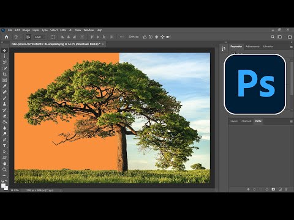Screen dimensions: 294x220
Task: Open the Window menu
Action: click(x=89, y=30)
